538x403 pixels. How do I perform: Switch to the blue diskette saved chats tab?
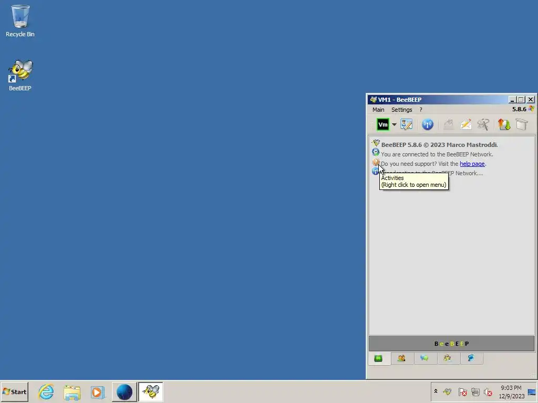[x=471, y=358]
